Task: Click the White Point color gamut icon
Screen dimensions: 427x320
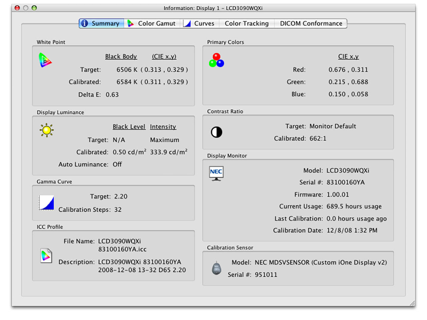Action: tap(45, 60)
